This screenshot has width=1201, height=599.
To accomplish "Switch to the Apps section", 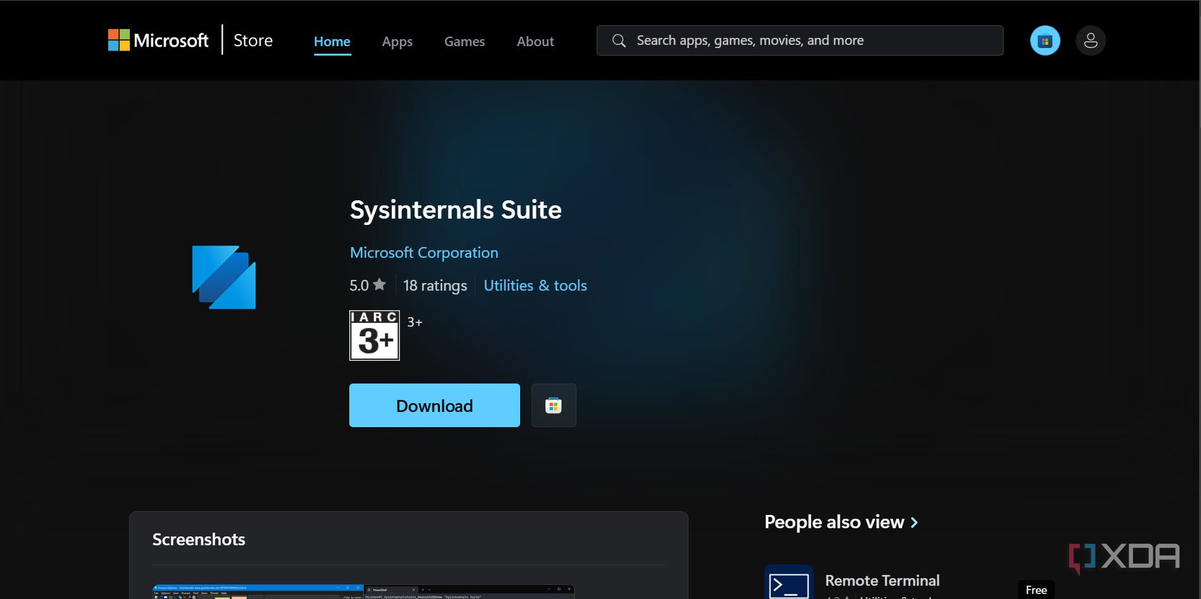I will (x=397, y=41).
